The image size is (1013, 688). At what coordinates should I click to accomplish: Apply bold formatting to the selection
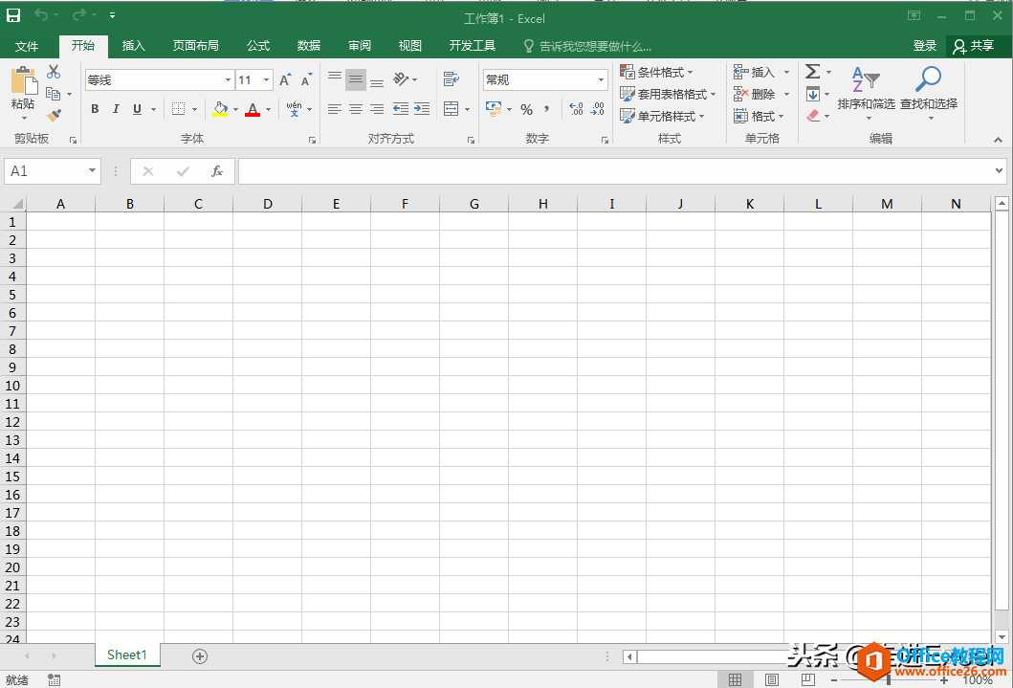[94, 108]
